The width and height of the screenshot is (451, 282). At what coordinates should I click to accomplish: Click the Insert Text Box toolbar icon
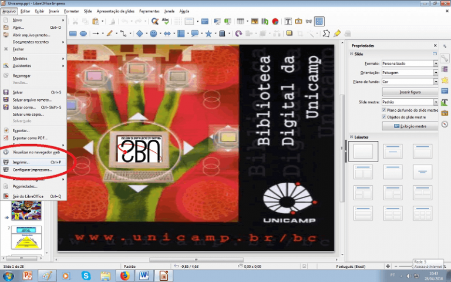point(288,21)
